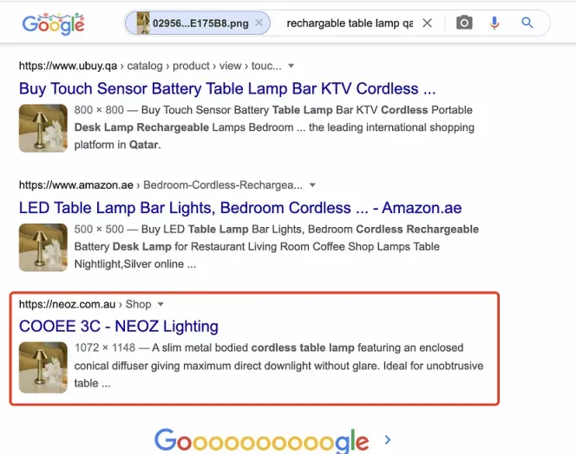Open the COOEE 3C - NEOZ Lighting link

pos(119,327)
